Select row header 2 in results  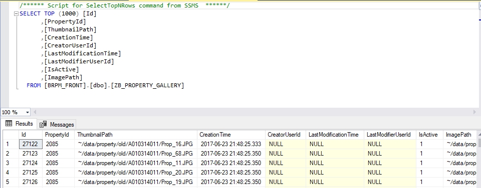pos(11,153)
